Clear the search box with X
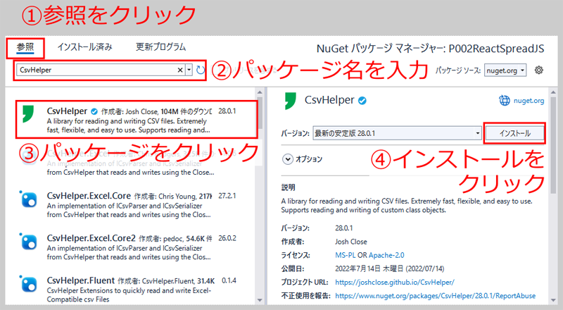Screen dimensions: 563x310 (x=180, y=70)
